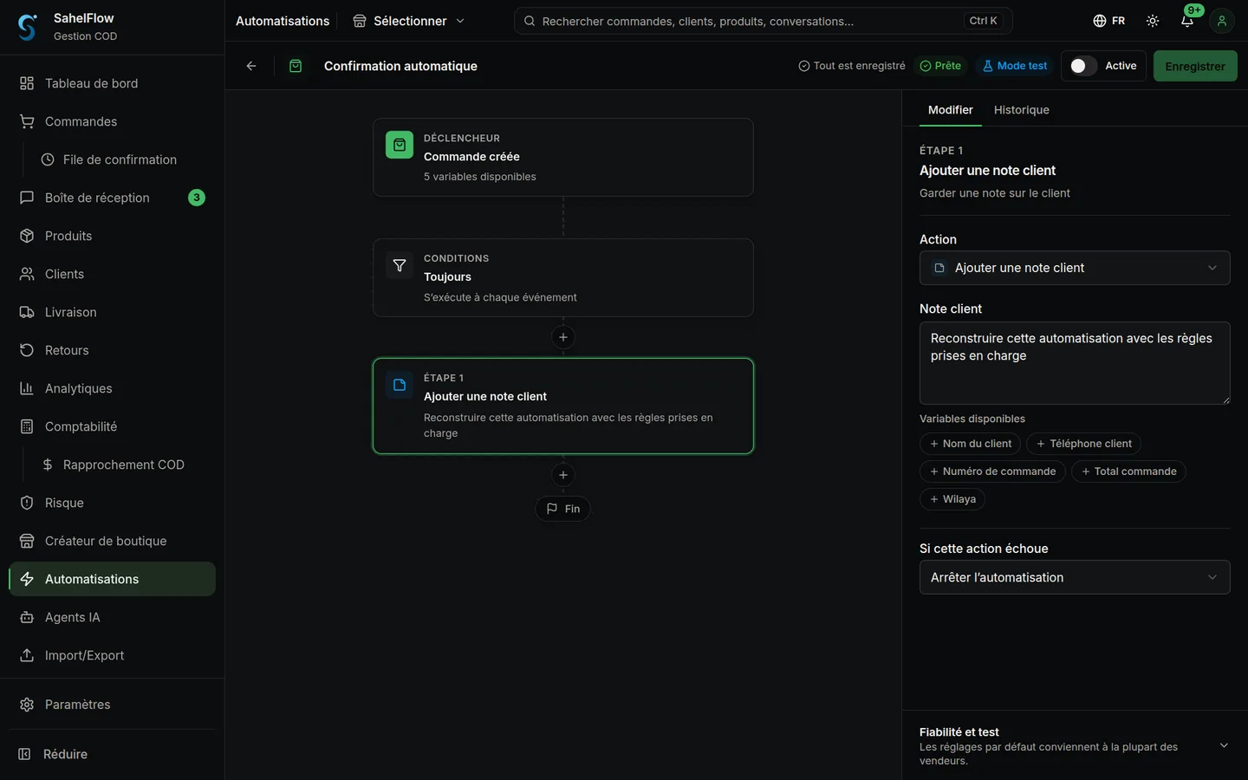Image resolution: width=1248 pixels, height=780 pixels.
Task: Open Paramètres in the sidebar
Action: [113, 705]
